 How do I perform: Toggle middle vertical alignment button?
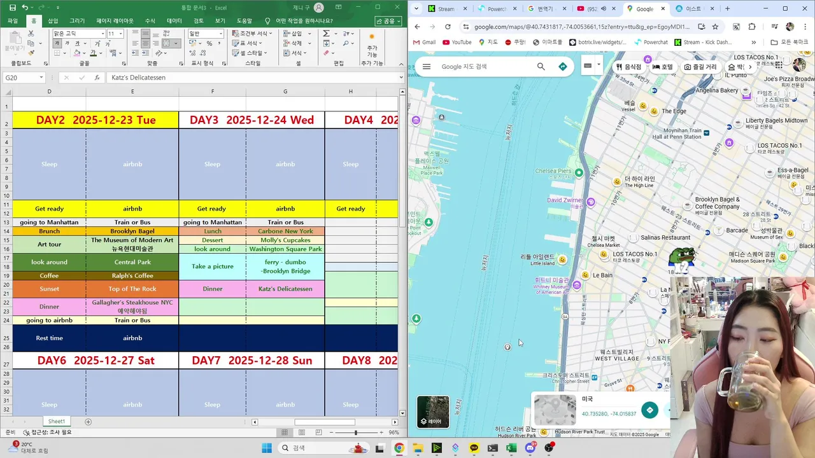pyautogui.click(x=145, y=34)
